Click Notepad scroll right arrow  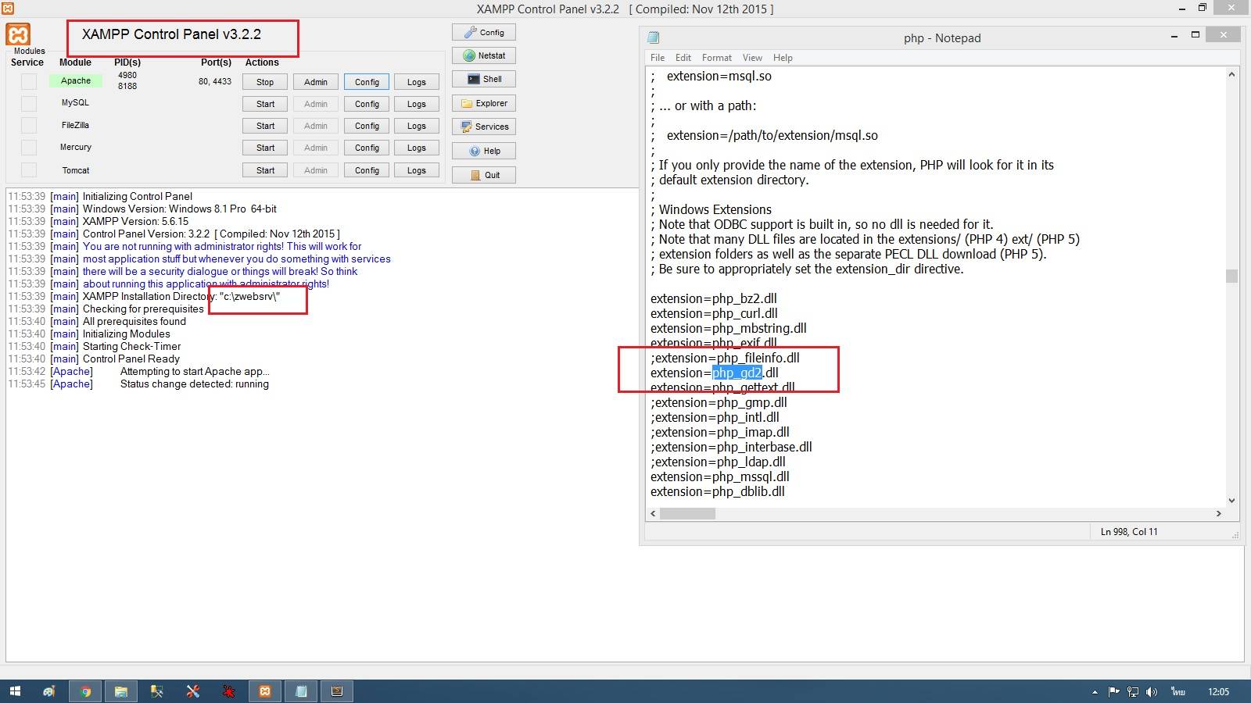coord(1218,513)
